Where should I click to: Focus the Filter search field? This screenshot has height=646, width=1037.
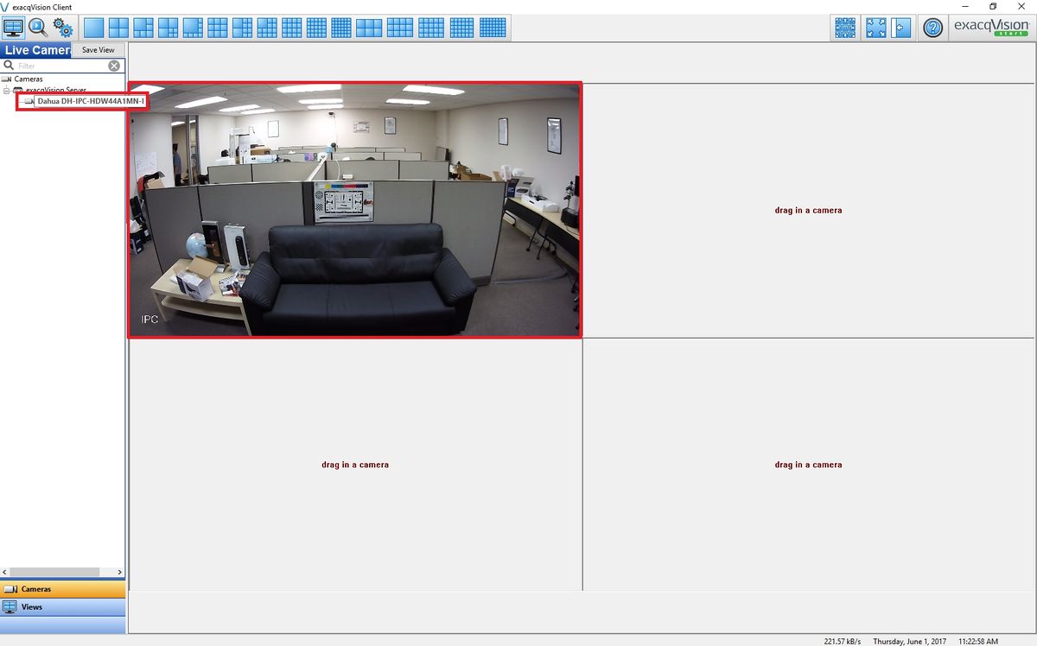62,66
